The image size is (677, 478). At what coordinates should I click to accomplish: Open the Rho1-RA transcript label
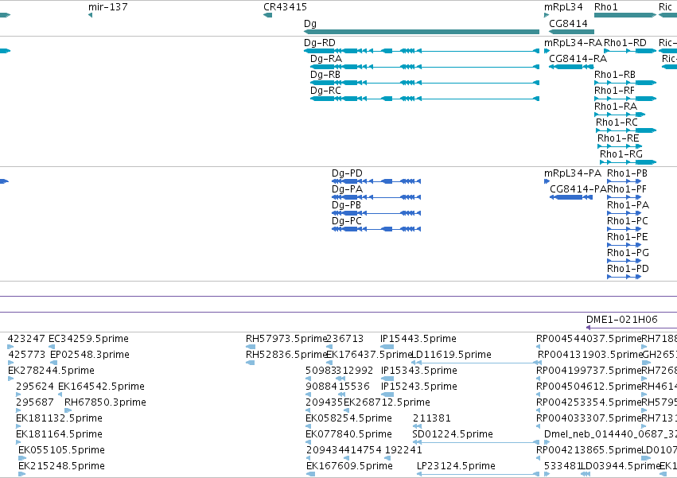616,107
